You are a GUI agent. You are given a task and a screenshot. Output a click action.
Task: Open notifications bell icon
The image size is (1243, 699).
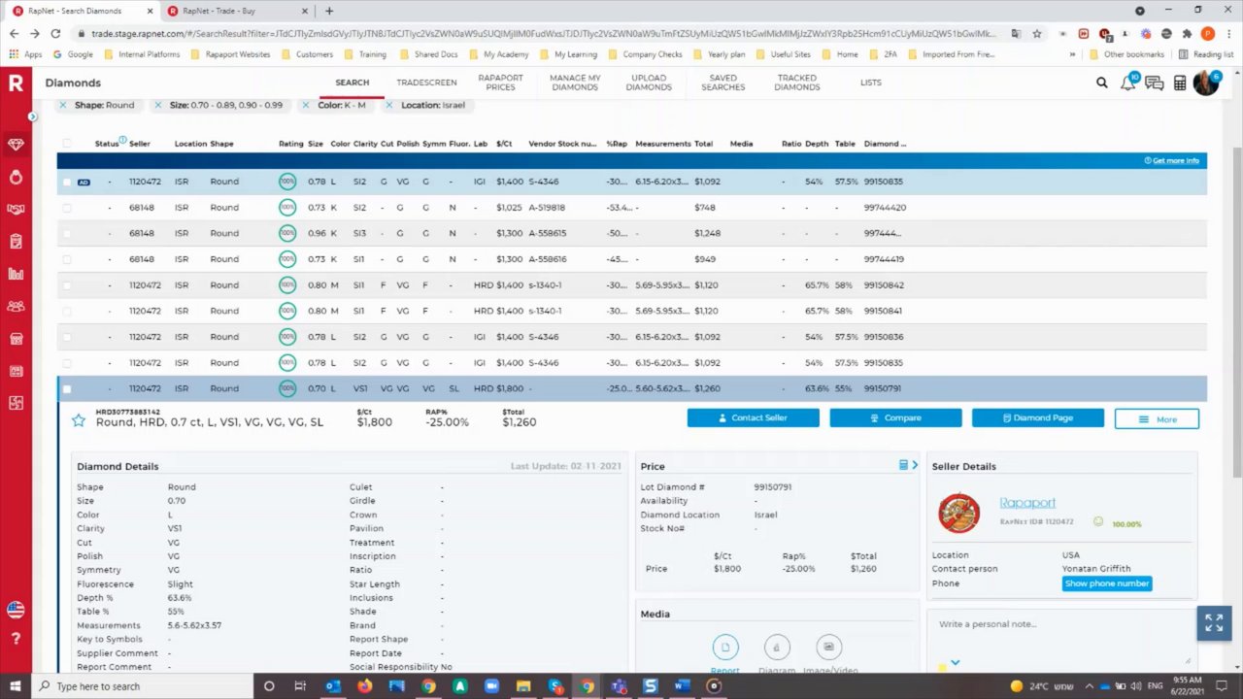1128,83
